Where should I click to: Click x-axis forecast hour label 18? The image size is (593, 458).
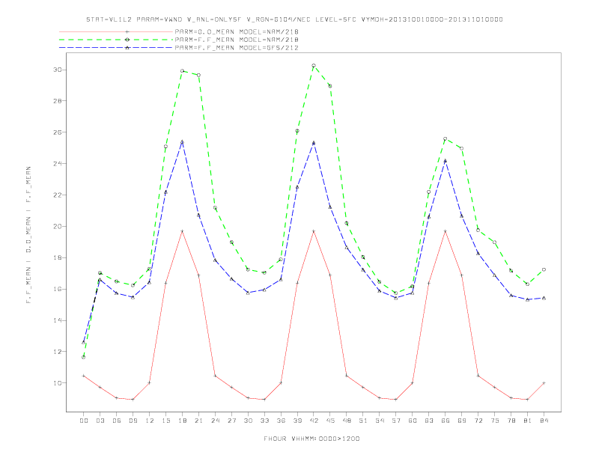pyautogui.click(x=182, y=421)
